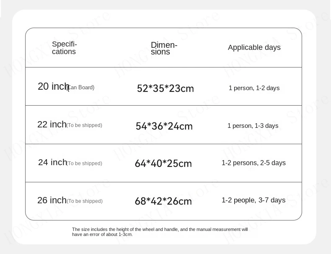
Task: Click the 64*40*25cm dimension text
Action: (163, 163)
